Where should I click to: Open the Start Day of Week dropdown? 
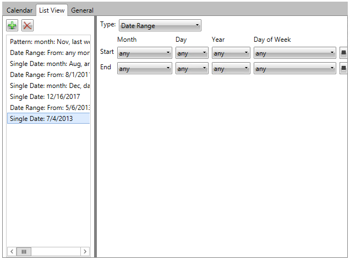tap(294, 53)
